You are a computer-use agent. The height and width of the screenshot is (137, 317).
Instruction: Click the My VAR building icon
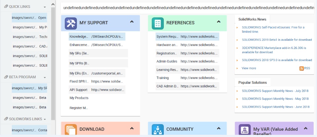pos(245,129)
